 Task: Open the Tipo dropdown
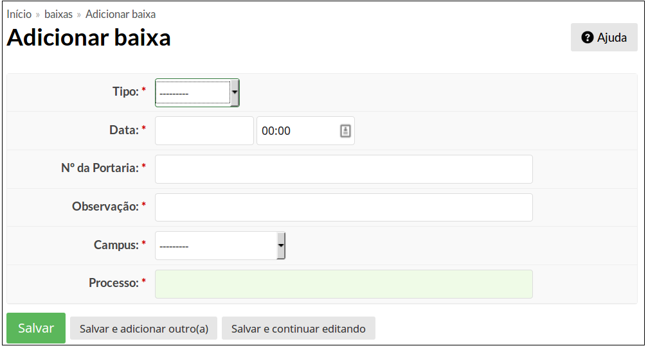click(x=197, y=93)
